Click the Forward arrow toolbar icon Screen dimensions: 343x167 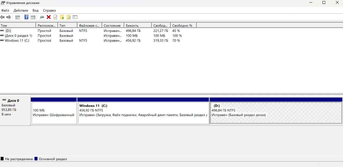(x=9, y=17)
